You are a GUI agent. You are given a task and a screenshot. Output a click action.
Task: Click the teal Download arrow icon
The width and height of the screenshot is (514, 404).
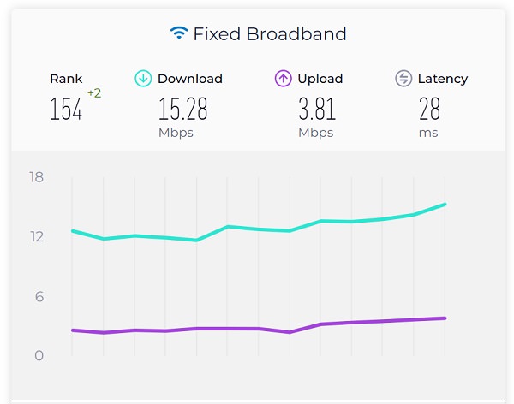(x=143, y=79)
